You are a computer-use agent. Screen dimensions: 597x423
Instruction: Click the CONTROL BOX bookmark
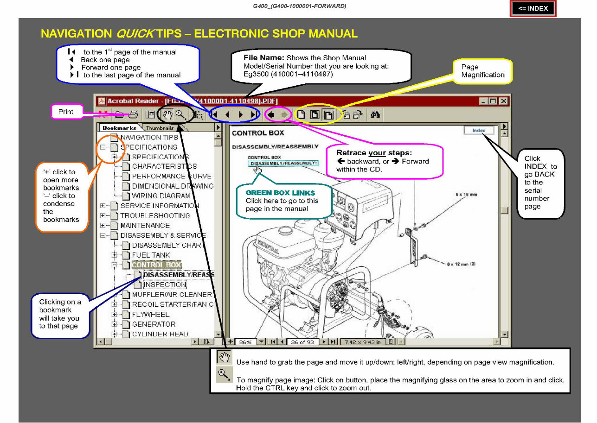tap(157, 265)
